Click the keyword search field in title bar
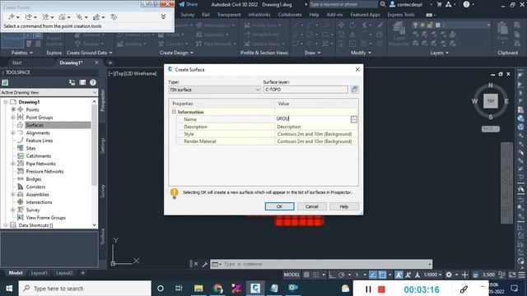527x296 pixels. pos(343,4)
